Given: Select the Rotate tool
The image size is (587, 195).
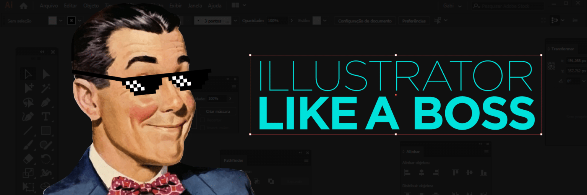Looking at the screenshot, I should (46, 158).
